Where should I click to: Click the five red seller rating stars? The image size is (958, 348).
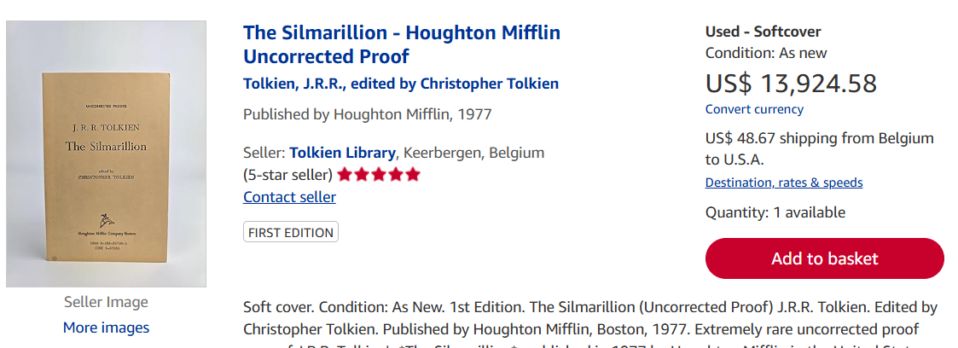(x=379, y=175)
